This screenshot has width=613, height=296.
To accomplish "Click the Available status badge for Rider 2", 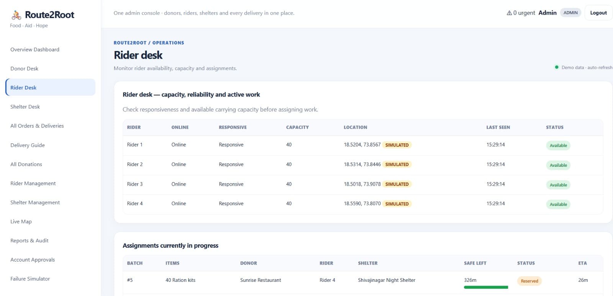I will (x=558, y=165).
